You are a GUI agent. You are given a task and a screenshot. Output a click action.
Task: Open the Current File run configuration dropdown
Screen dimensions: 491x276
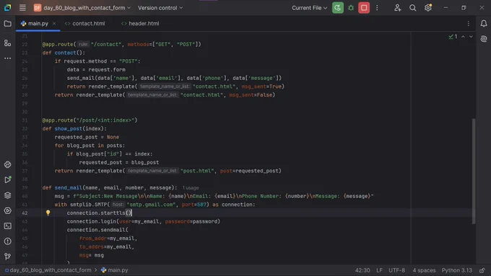point(309,8)
